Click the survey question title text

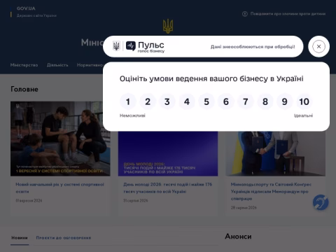(211, 78)
